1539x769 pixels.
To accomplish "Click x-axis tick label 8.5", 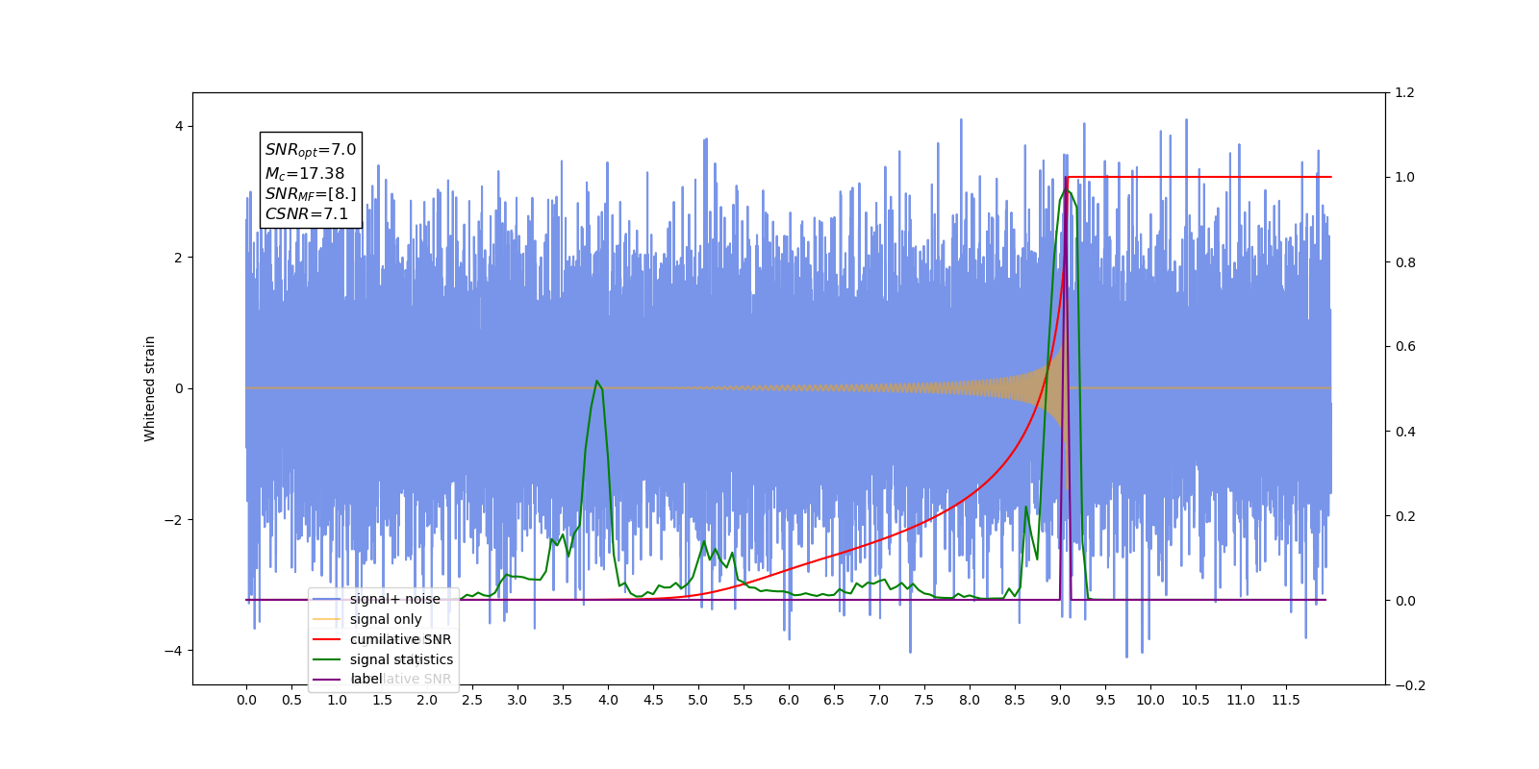I will 1015,700.
